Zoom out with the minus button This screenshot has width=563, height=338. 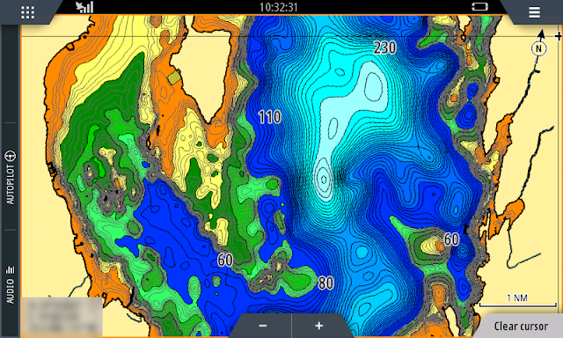263,326
